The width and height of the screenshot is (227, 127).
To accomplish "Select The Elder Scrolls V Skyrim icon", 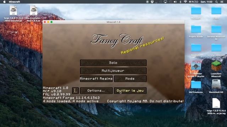I will 196,69.
